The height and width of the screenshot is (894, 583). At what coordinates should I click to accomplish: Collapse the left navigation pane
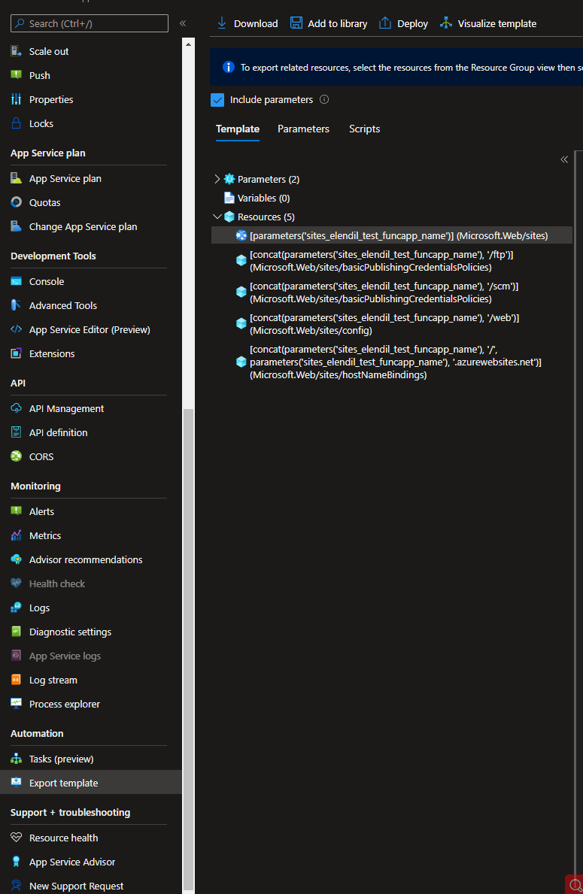[x=182, y=23]
